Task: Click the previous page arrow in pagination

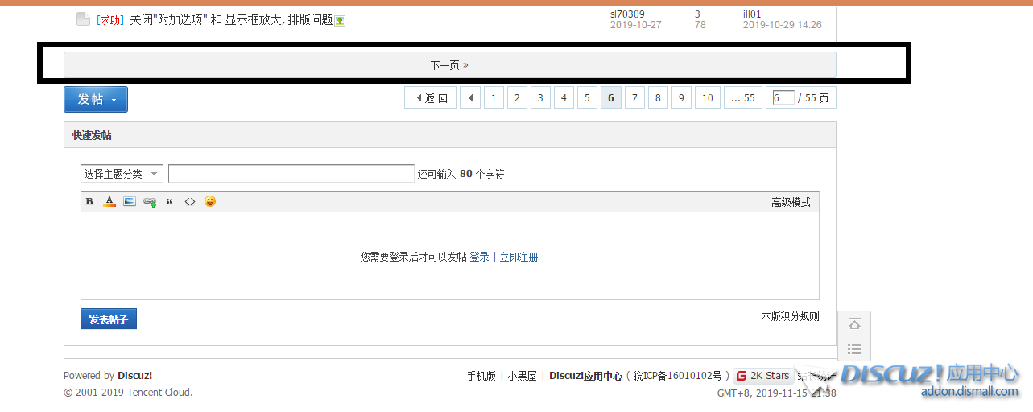Action: tap(469, 98)
